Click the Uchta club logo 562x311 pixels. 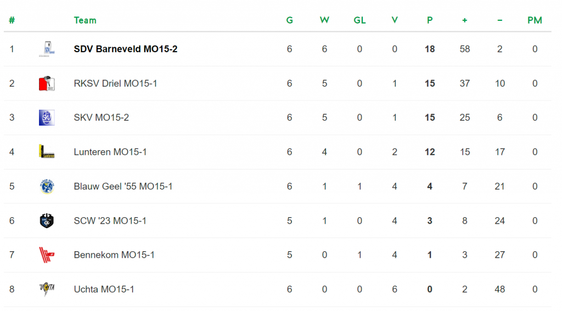pos(47,289)
